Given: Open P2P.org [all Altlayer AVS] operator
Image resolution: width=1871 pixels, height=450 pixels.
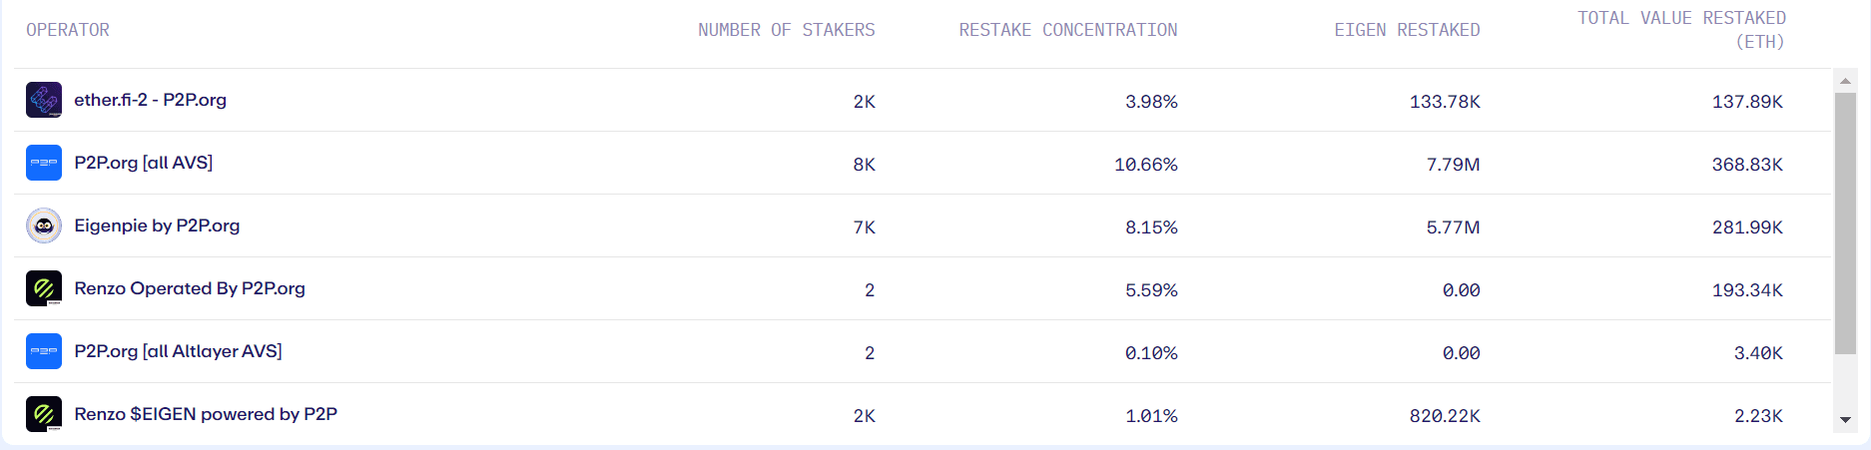Looking at the screenshot, I should pos(178,351).
